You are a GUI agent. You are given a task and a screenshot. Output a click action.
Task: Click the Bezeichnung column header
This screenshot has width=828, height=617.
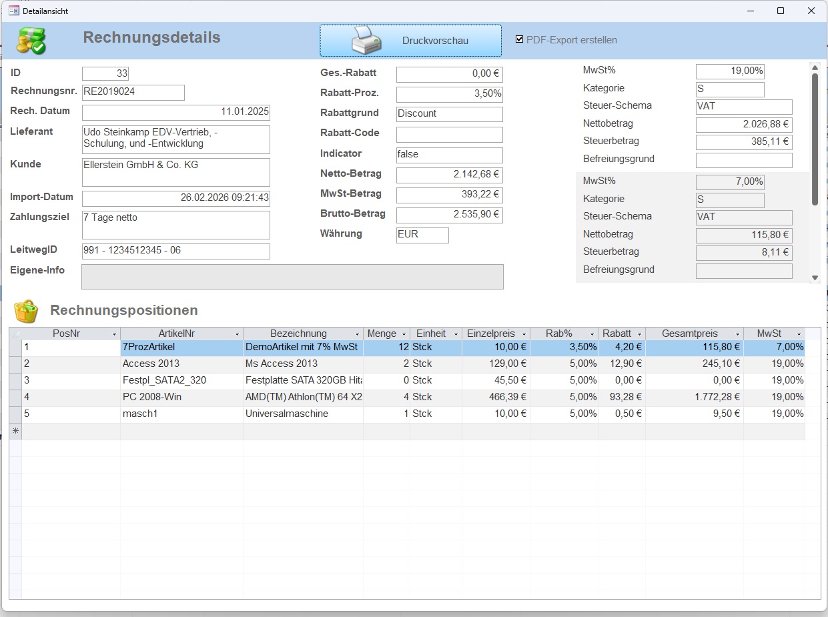coord(298,334)
